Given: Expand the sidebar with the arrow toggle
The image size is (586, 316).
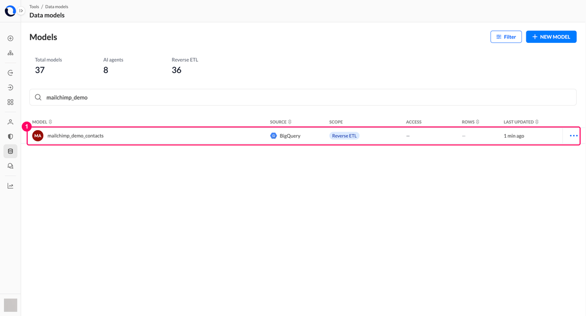Looking at the screenshot, I should (21, 11).
